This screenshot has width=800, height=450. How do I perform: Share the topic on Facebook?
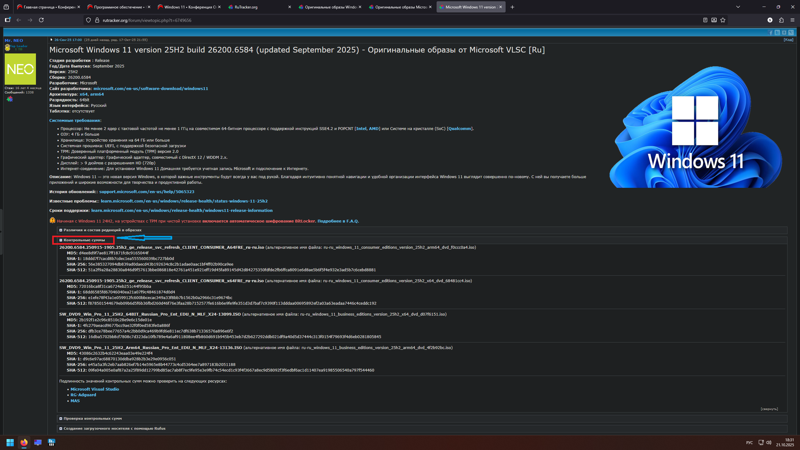[770, 32]
